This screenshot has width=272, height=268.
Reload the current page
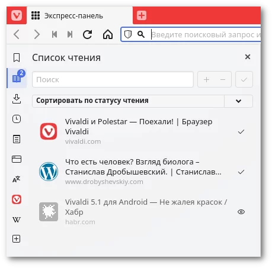(x=87, y=34)
